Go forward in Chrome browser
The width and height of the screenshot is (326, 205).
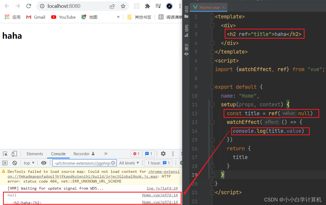pyautogui.click(x=18, y=6)
